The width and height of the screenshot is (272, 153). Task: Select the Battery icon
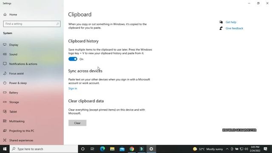pos(5,93)
